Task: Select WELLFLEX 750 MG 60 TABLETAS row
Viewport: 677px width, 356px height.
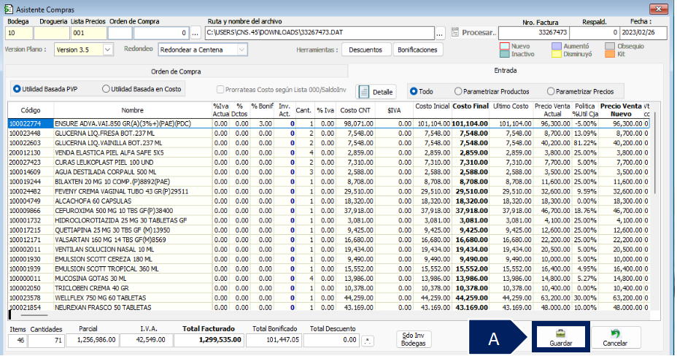Action: [328, 298]
